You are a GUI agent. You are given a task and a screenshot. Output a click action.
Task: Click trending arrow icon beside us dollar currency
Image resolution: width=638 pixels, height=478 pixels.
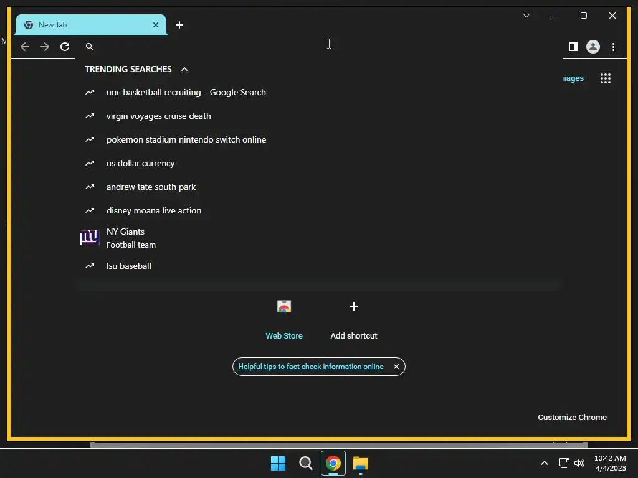[x=90, y=163]
